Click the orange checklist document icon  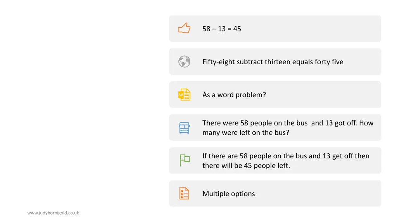[184, 194]
